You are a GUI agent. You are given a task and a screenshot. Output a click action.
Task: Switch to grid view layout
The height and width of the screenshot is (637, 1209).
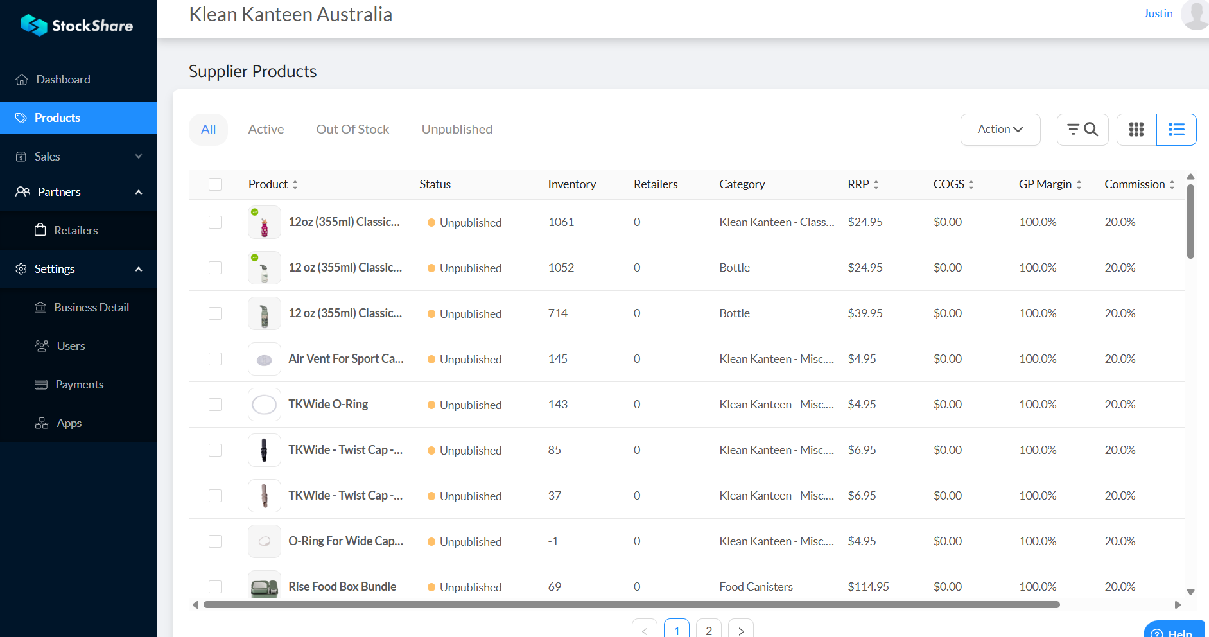click(1136, 130)
